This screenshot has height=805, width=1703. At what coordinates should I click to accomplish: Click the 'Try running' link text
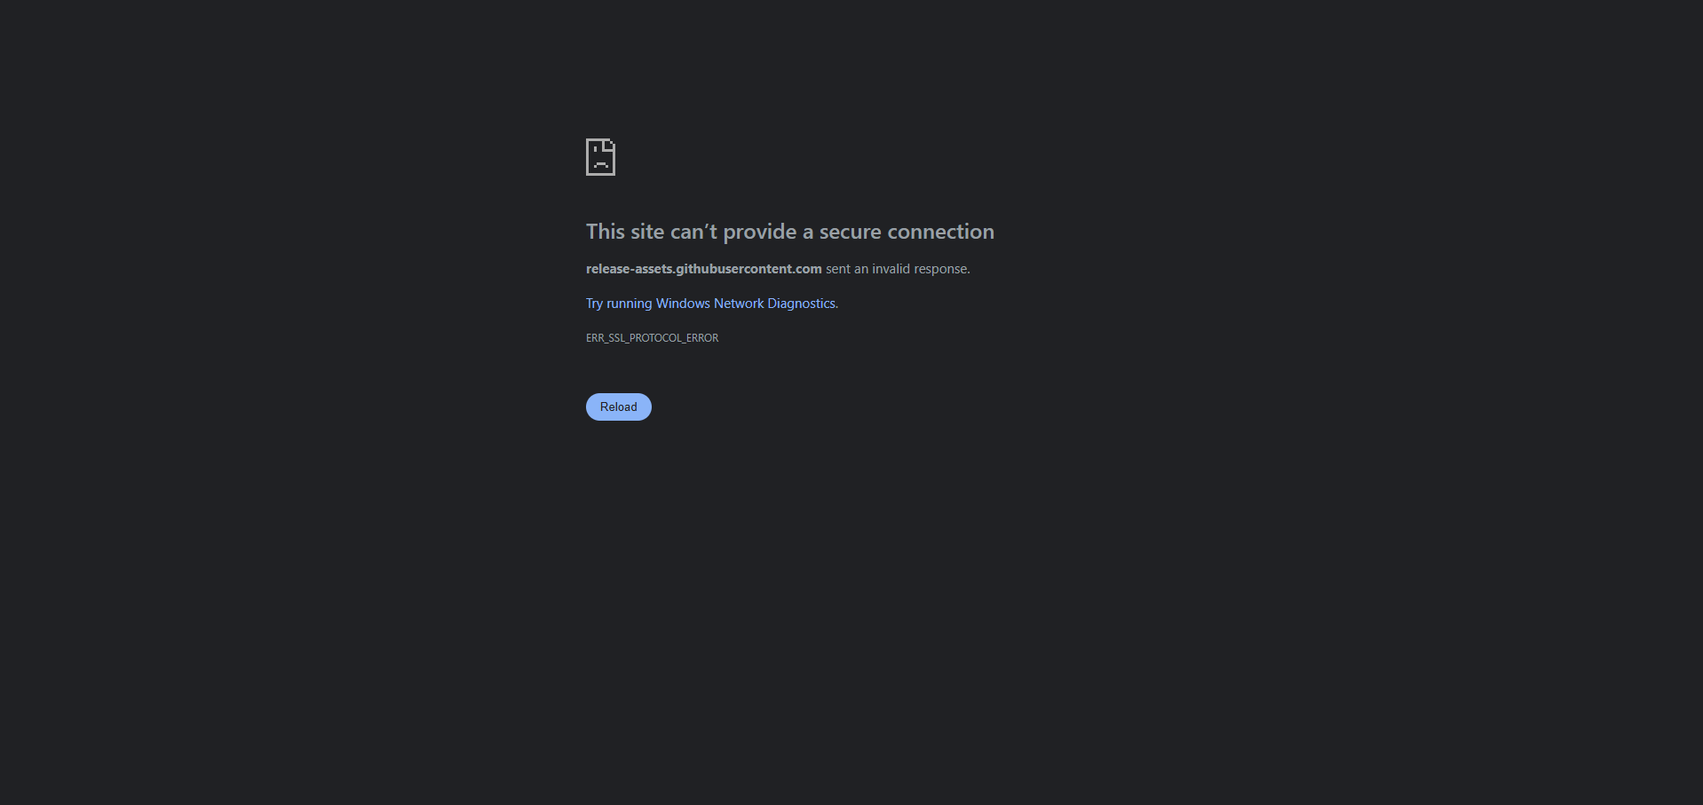[619, 304]
